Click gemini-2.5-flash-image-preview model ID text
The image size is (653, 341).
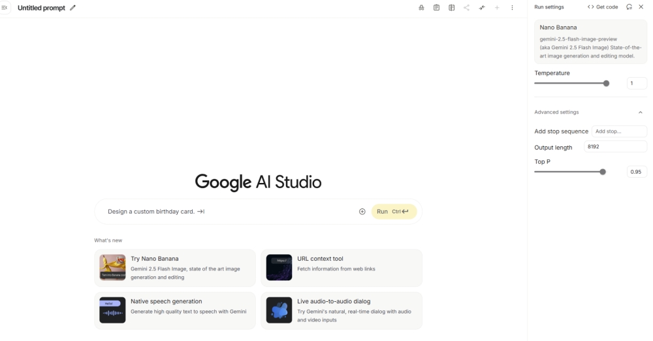coord(578,39)
